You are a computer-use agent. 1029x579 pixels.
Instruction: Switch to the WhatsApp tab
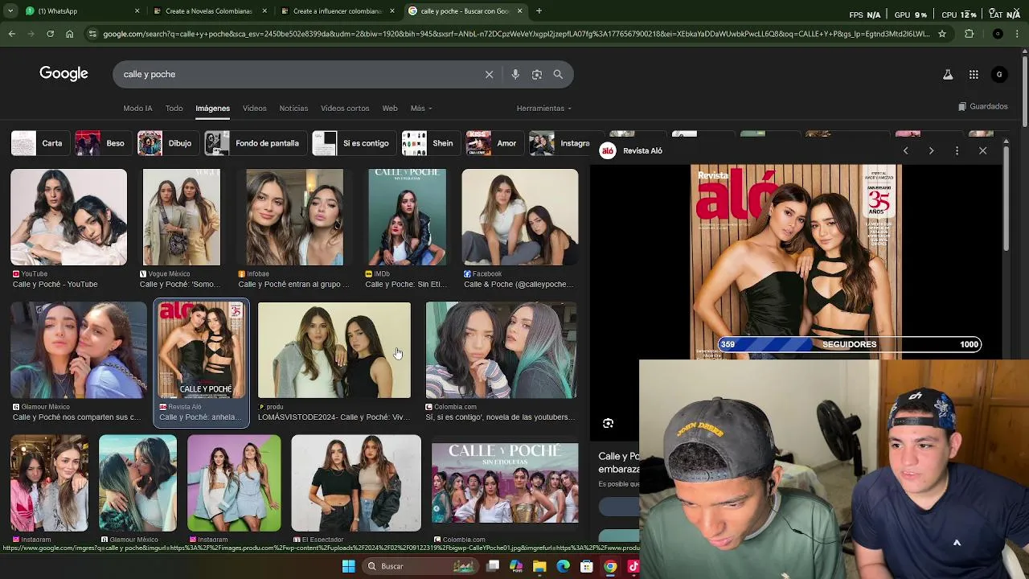(x=80, y=11)
